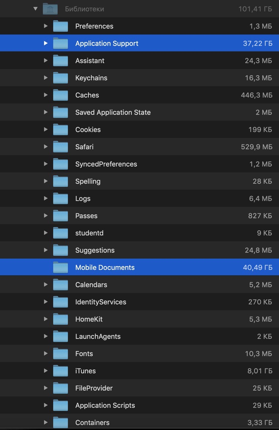Click the 446,3 МБ Caches size
The height and width of the screenshot is (430, 279).
tap(257, 95)
